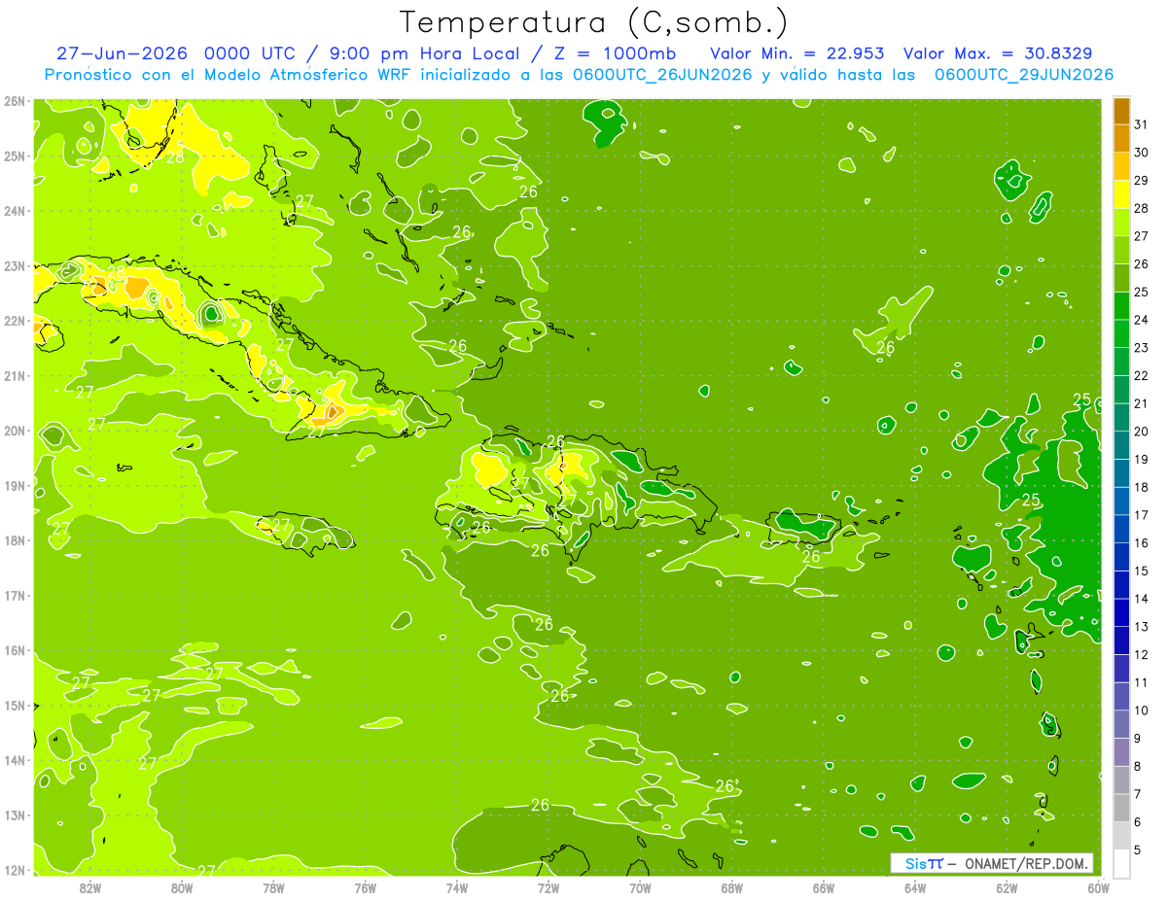Click the 12N latitude axis label
The width and height of the screenshot is (1167, 901).
pyautogui.click(x=14, y=870)
